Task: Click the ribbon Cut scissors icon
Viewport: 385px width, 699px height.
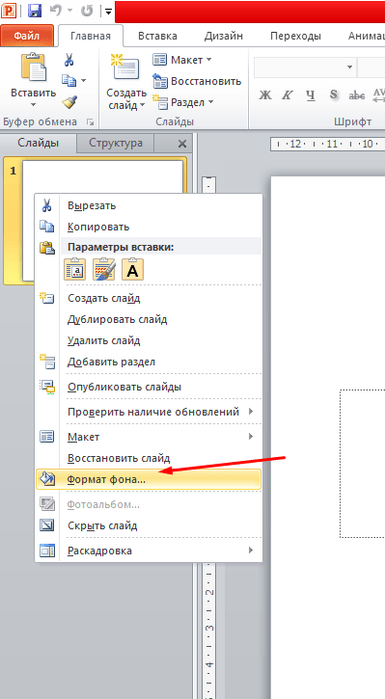Action: pos(69,59)
